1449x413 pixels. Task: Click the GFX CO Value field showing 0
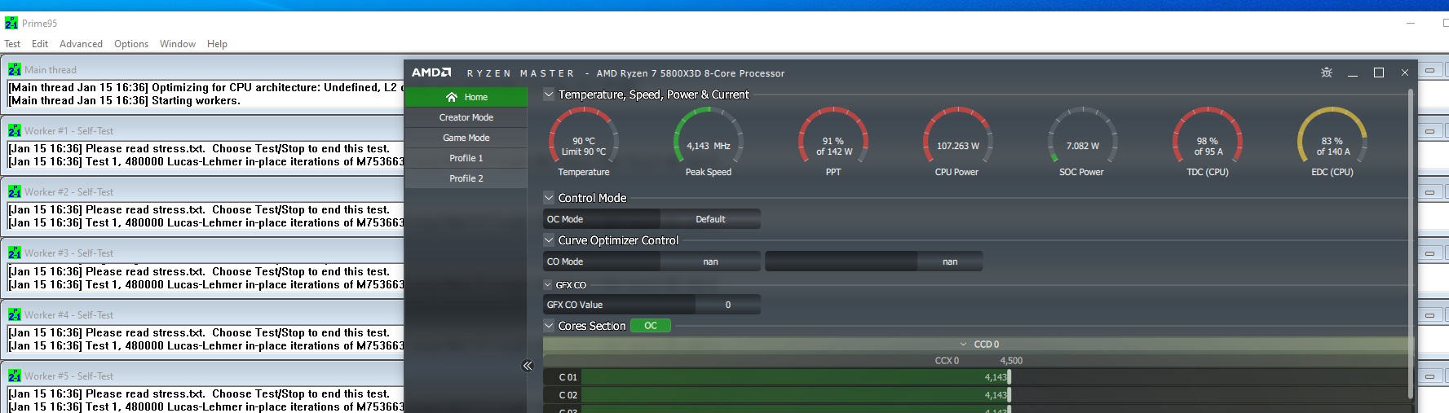click(x=728, y=305)
